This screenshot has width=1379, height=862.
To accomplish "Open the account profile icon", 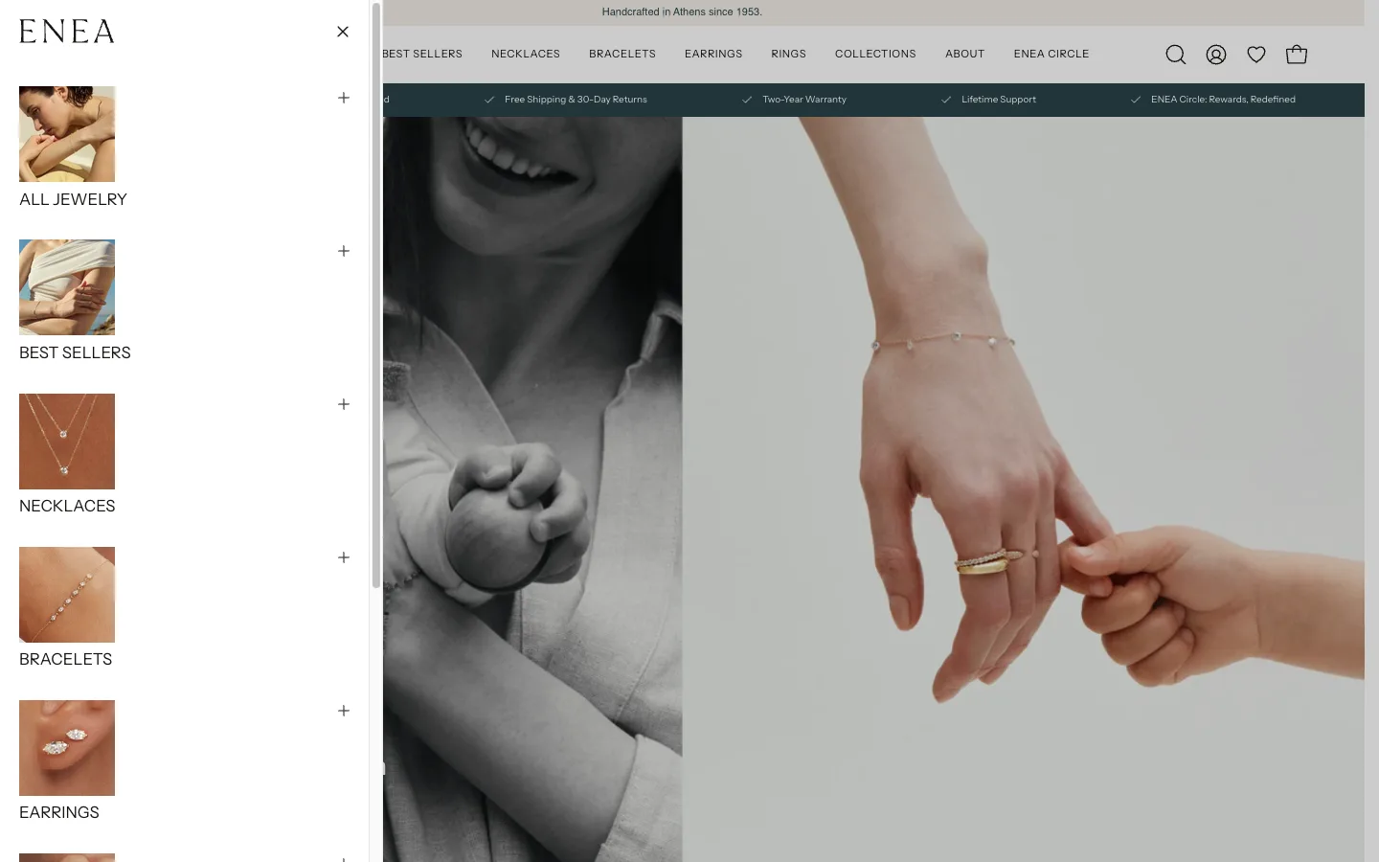I will point(1216,55).
